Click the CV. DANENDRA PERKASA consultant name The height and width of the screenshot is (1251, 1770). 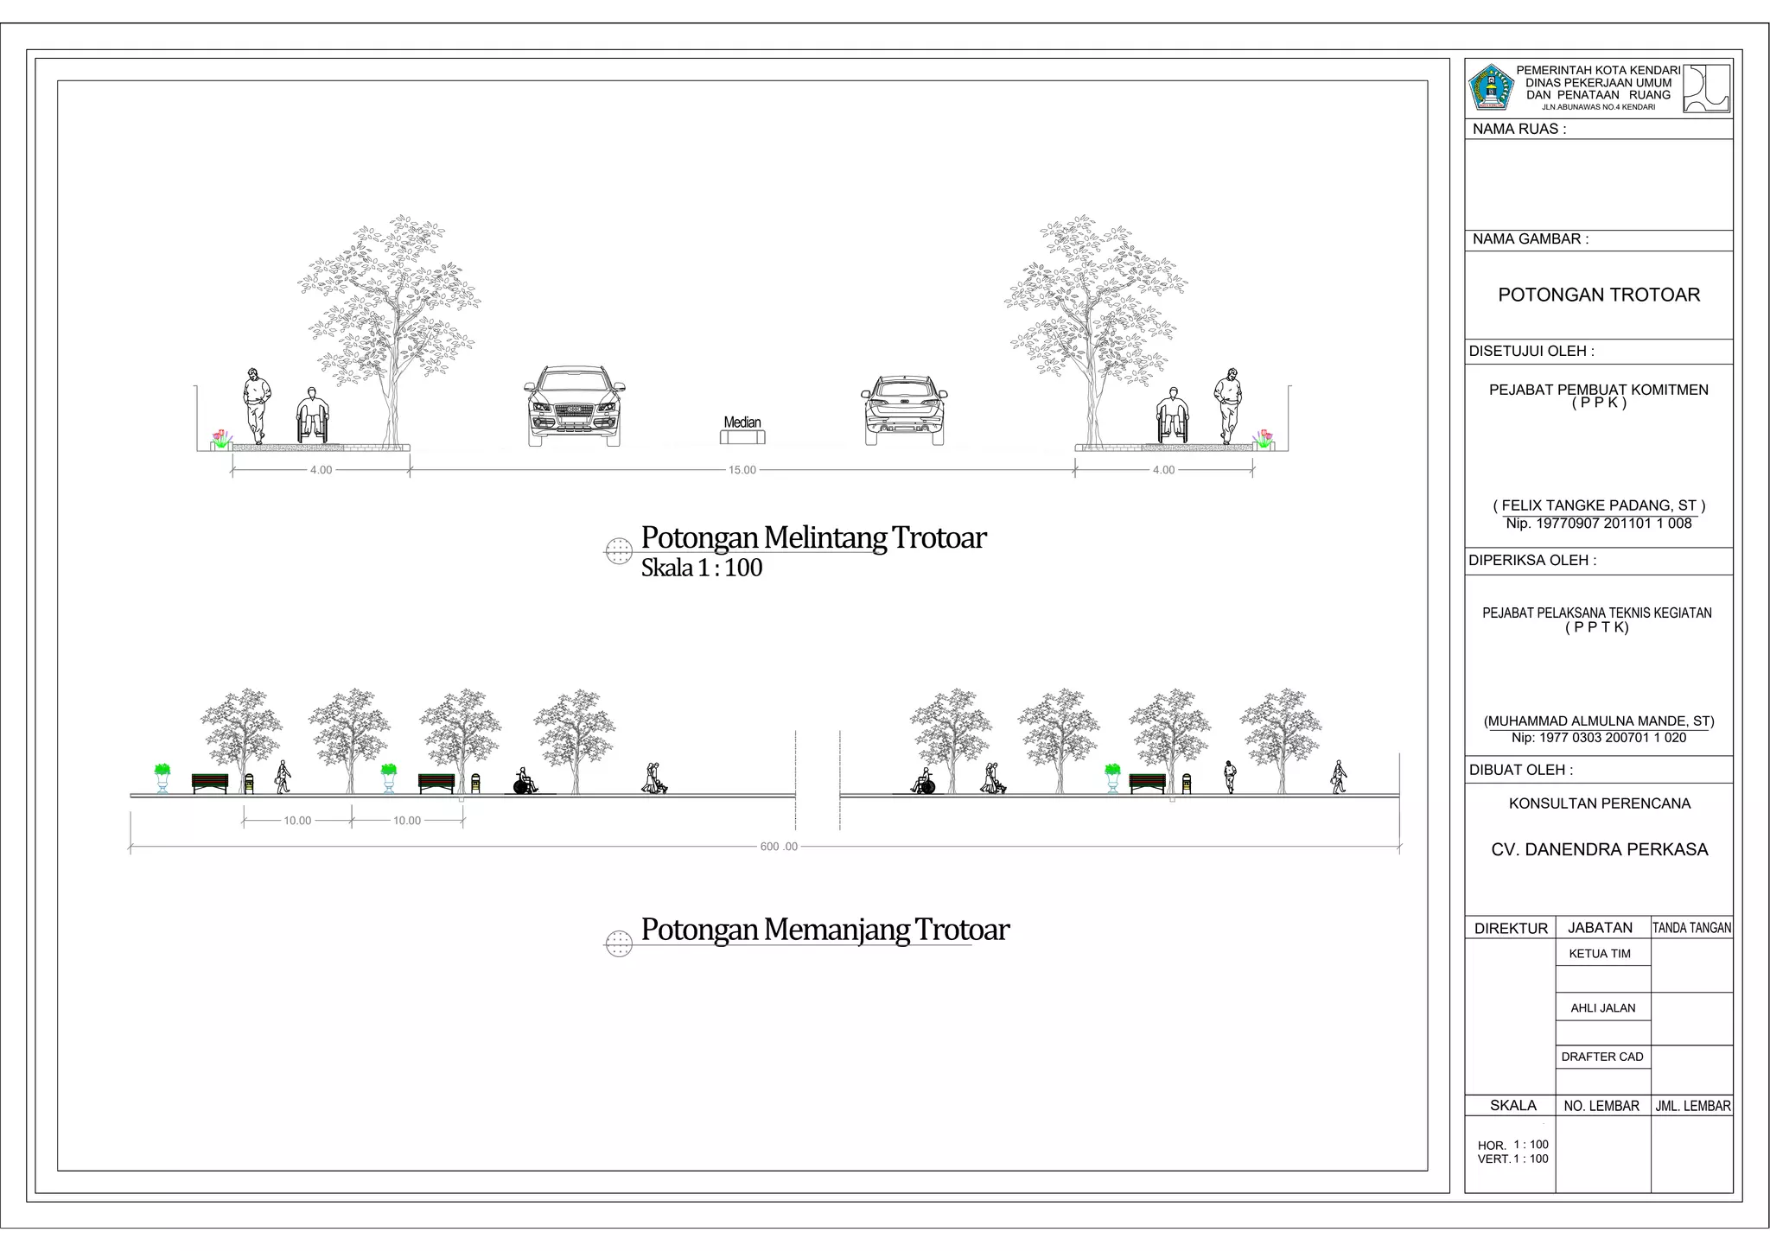tap(1599, 850)
